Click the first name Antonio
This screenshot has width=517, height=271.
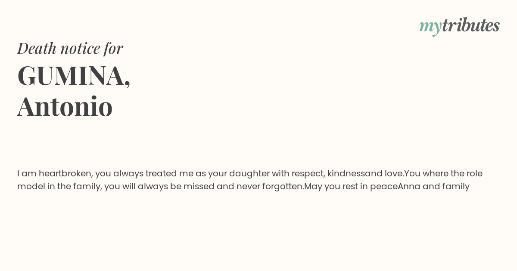65,106
